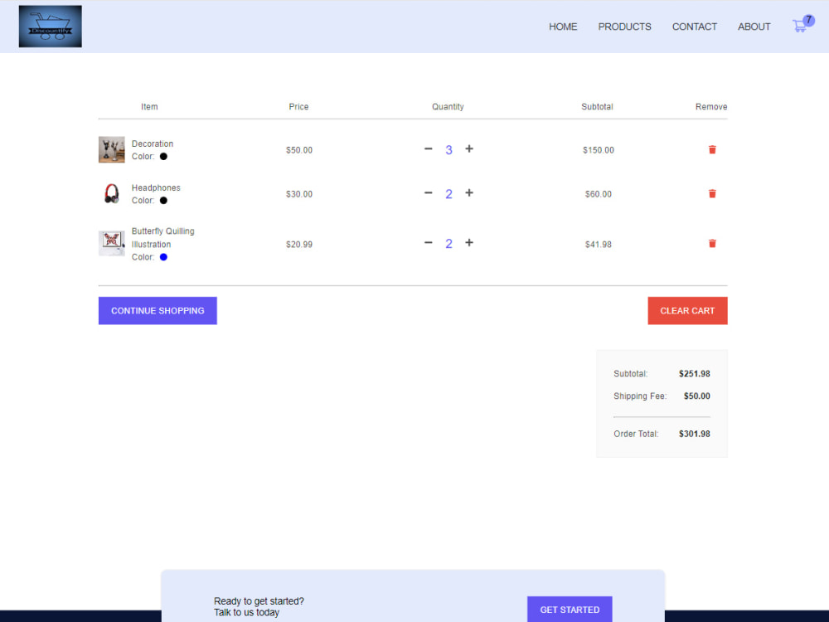Click the Order Total: label
Viewport: 829px width, 622px height.
tap(636, 434)
